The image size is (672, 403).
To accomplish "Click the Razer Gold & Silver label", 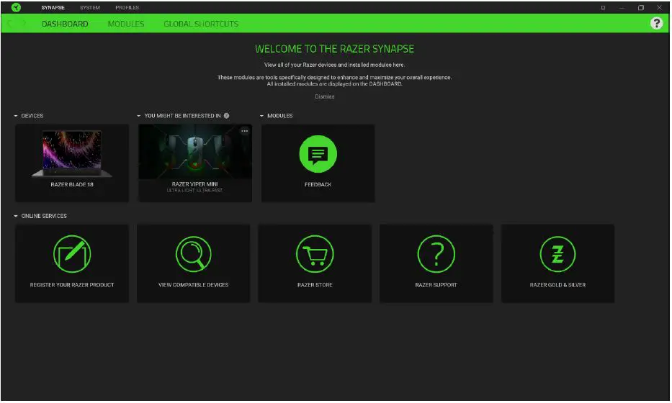I will (x=557, y=285).
